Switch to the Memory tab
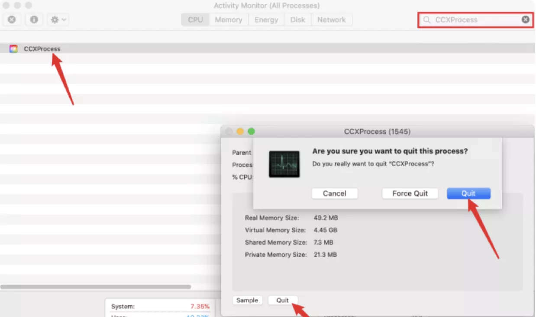The image size is (536, 317). coord(229,20)
